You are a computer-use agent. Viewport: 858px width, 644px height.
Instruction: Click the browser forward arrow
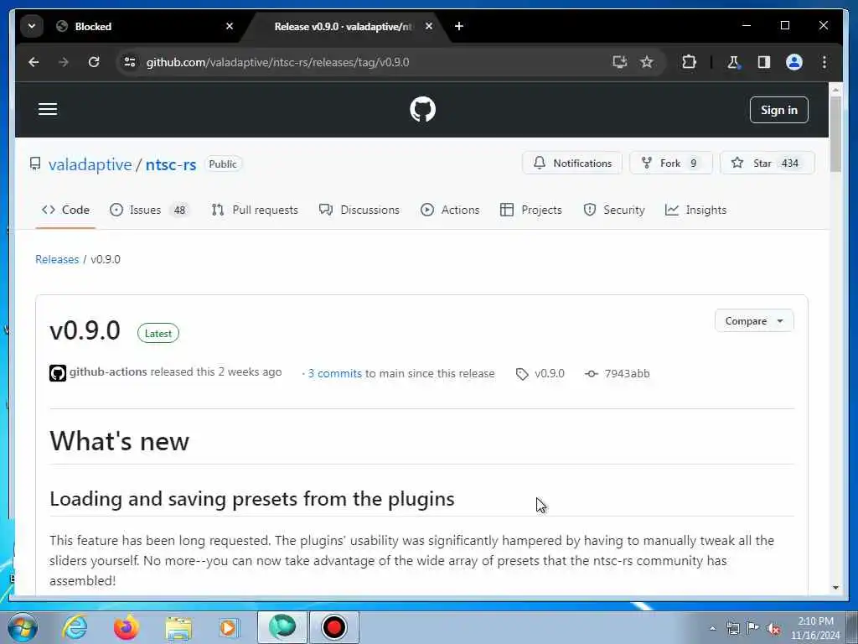(64, 62)
